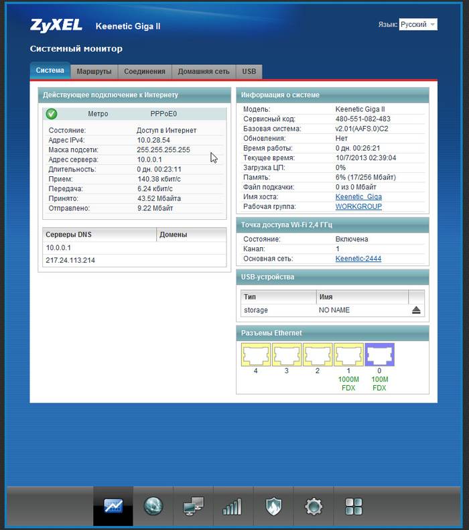The image size is (469, 530).
Task: Click Ethernet port 1 icon
Action: 348,354
